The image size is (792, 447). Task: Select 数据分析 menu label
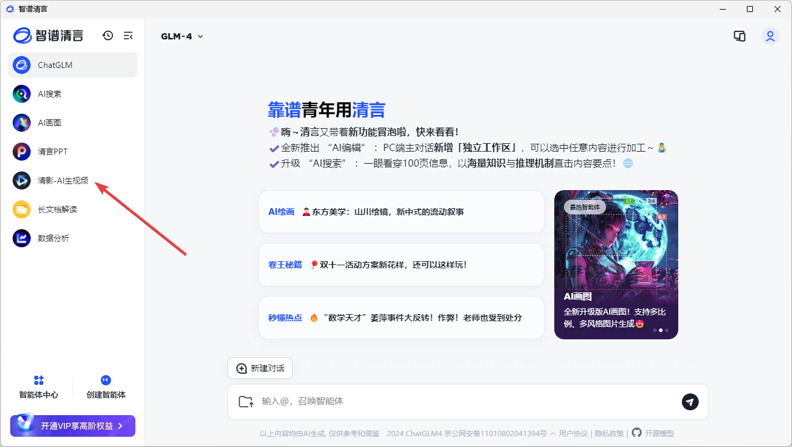point(54,238)
